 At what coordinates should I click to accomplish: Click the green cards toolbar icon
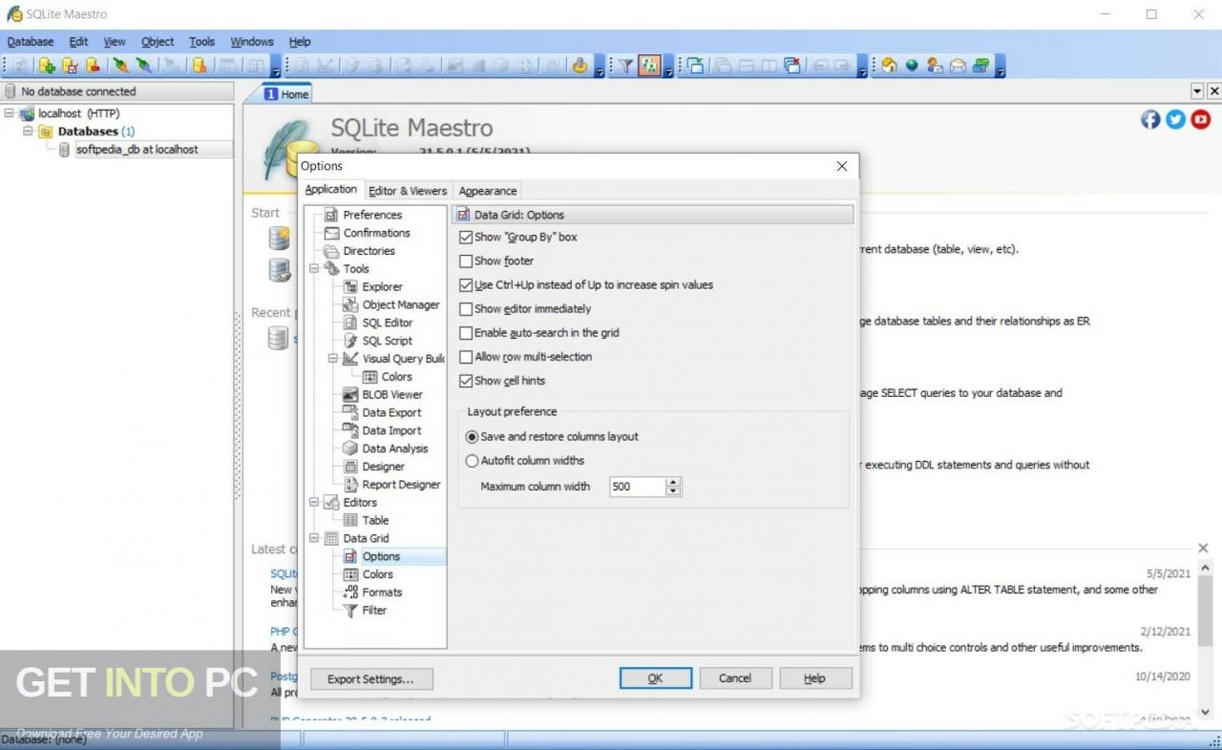pos(980,66)
